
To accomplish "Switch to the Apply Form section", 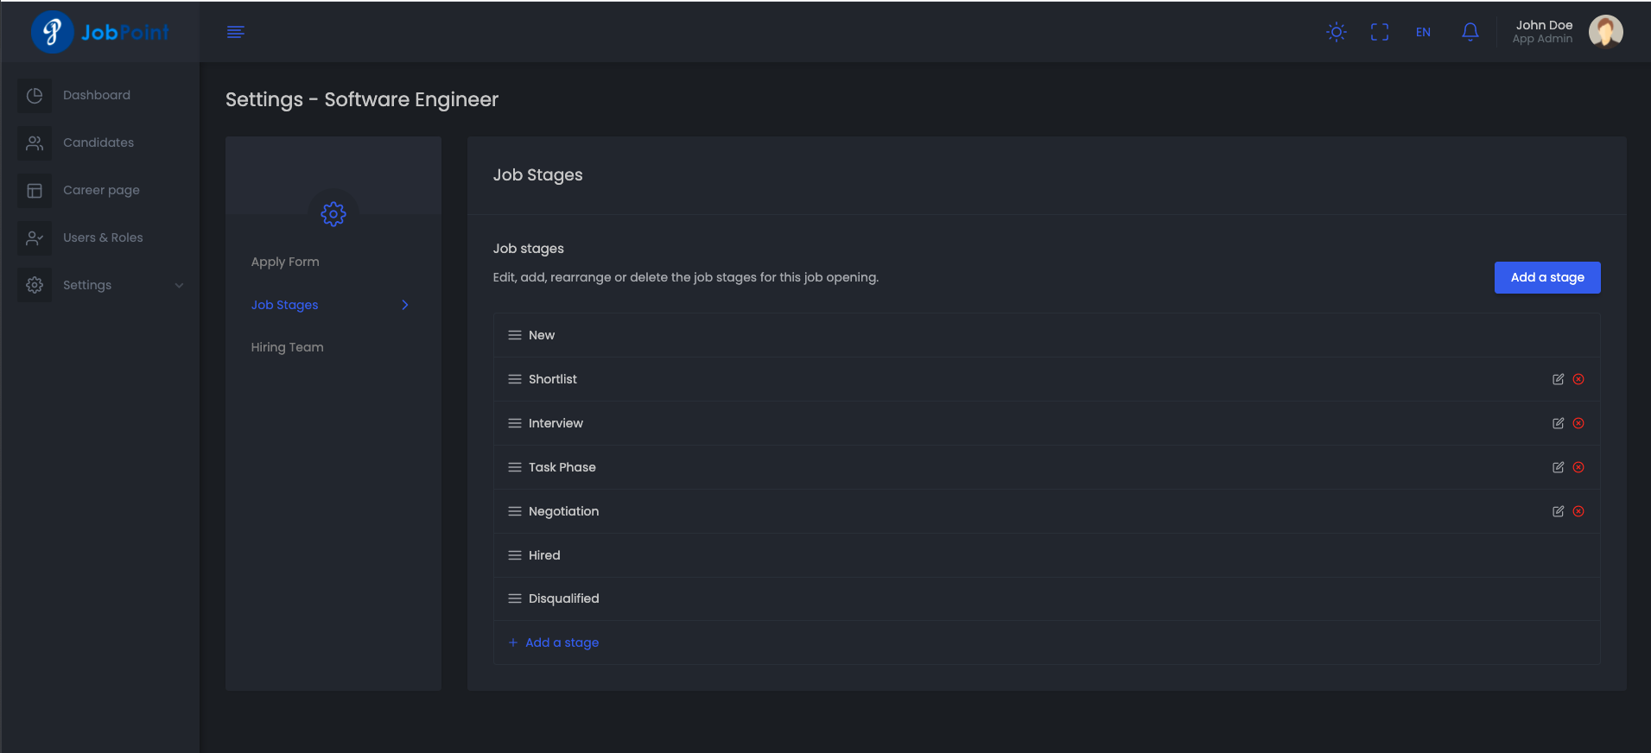I will (x=285, y=262).
